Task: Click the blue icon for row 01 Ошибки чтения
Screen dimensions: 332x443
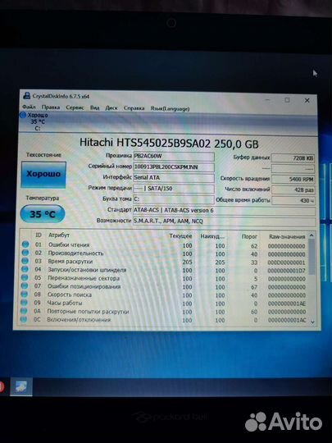Action: point(25,244)
